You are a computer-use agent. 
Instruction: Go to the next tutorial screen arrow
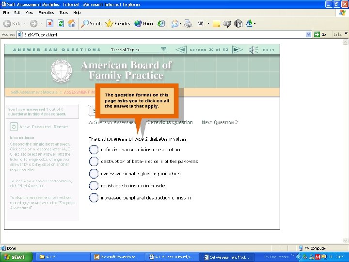(237, 49)
